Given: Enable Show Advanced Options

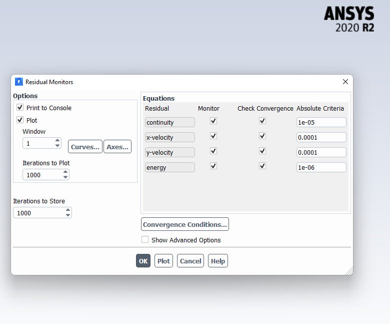Looking at the screenshot, I should tap(145, 240).
